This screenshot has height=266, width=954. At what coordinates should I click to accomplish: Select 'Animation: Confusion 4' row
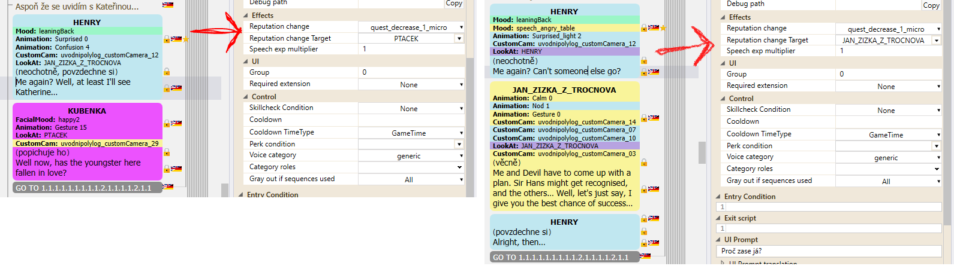coord(87,47)
